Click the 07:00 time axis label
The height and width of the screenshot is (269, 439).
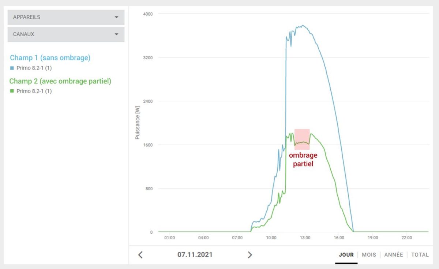(x=237, y=238)
